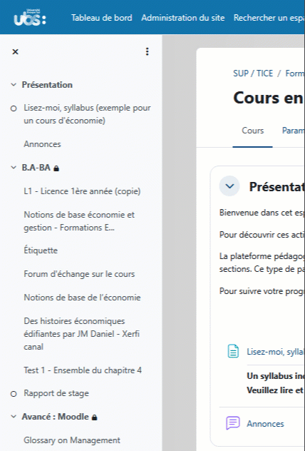Open the SUP / TICE breadcrumb link
The height and width of the screenshot is (451, 305).
point(253,74)
